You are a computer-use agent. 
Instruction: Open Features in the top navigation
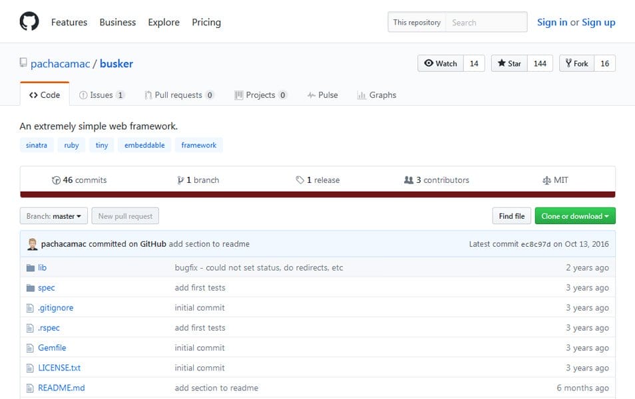click(69, 22)
